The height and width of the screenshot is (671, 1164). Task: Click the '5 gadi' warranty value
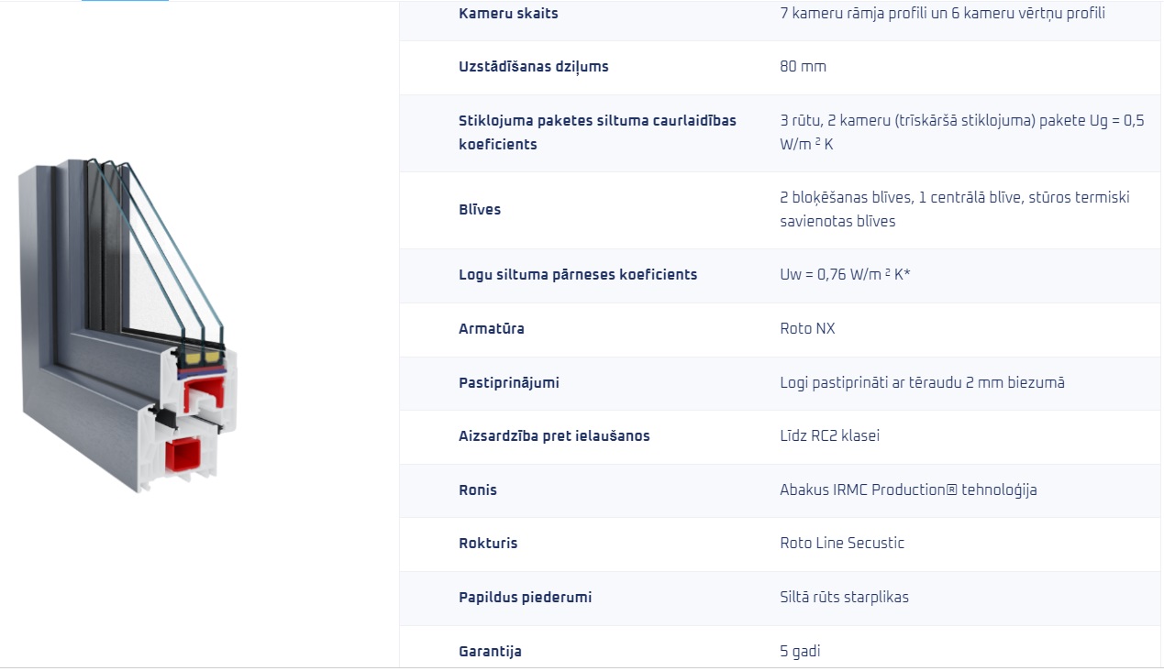[x=800, y=652]
